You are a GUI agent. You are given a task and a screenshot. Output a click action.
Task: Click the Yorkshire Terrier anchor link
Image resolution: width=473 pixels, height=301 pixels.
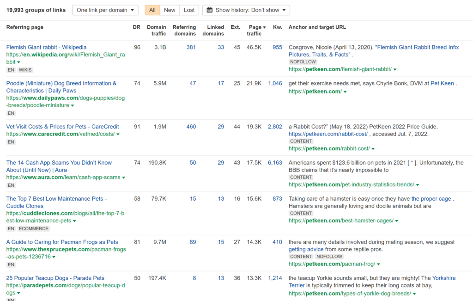tap(372, 282)
